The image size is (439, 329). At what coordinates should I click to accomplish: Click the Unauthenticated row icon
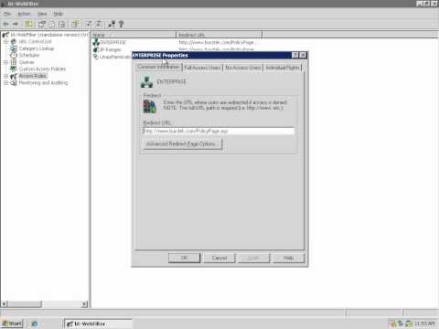(x=96, y=57)
